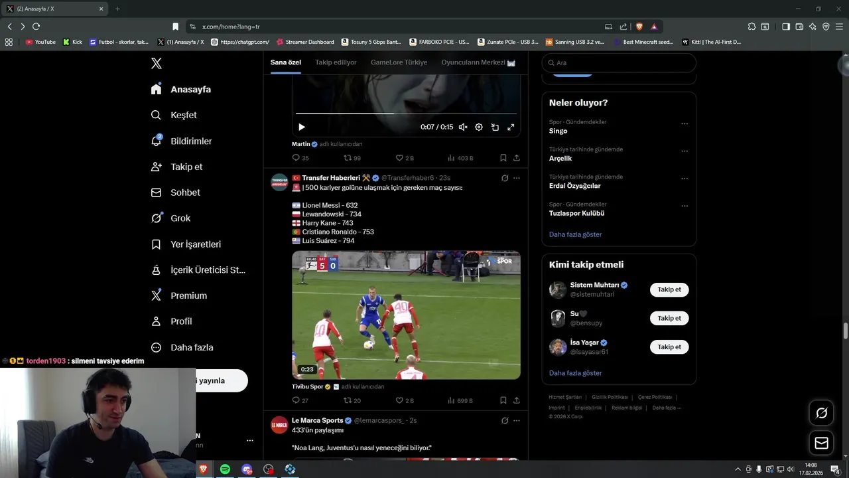849x478 pixels.
Task: Switch to Takip ediliyor tab
Action: [336, 62]
